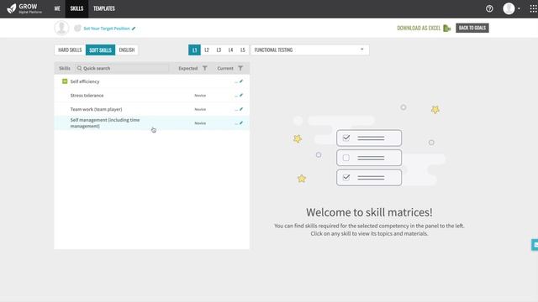Click the search magnifier icon
538x302 pixels.
click(x=79, y=68)
